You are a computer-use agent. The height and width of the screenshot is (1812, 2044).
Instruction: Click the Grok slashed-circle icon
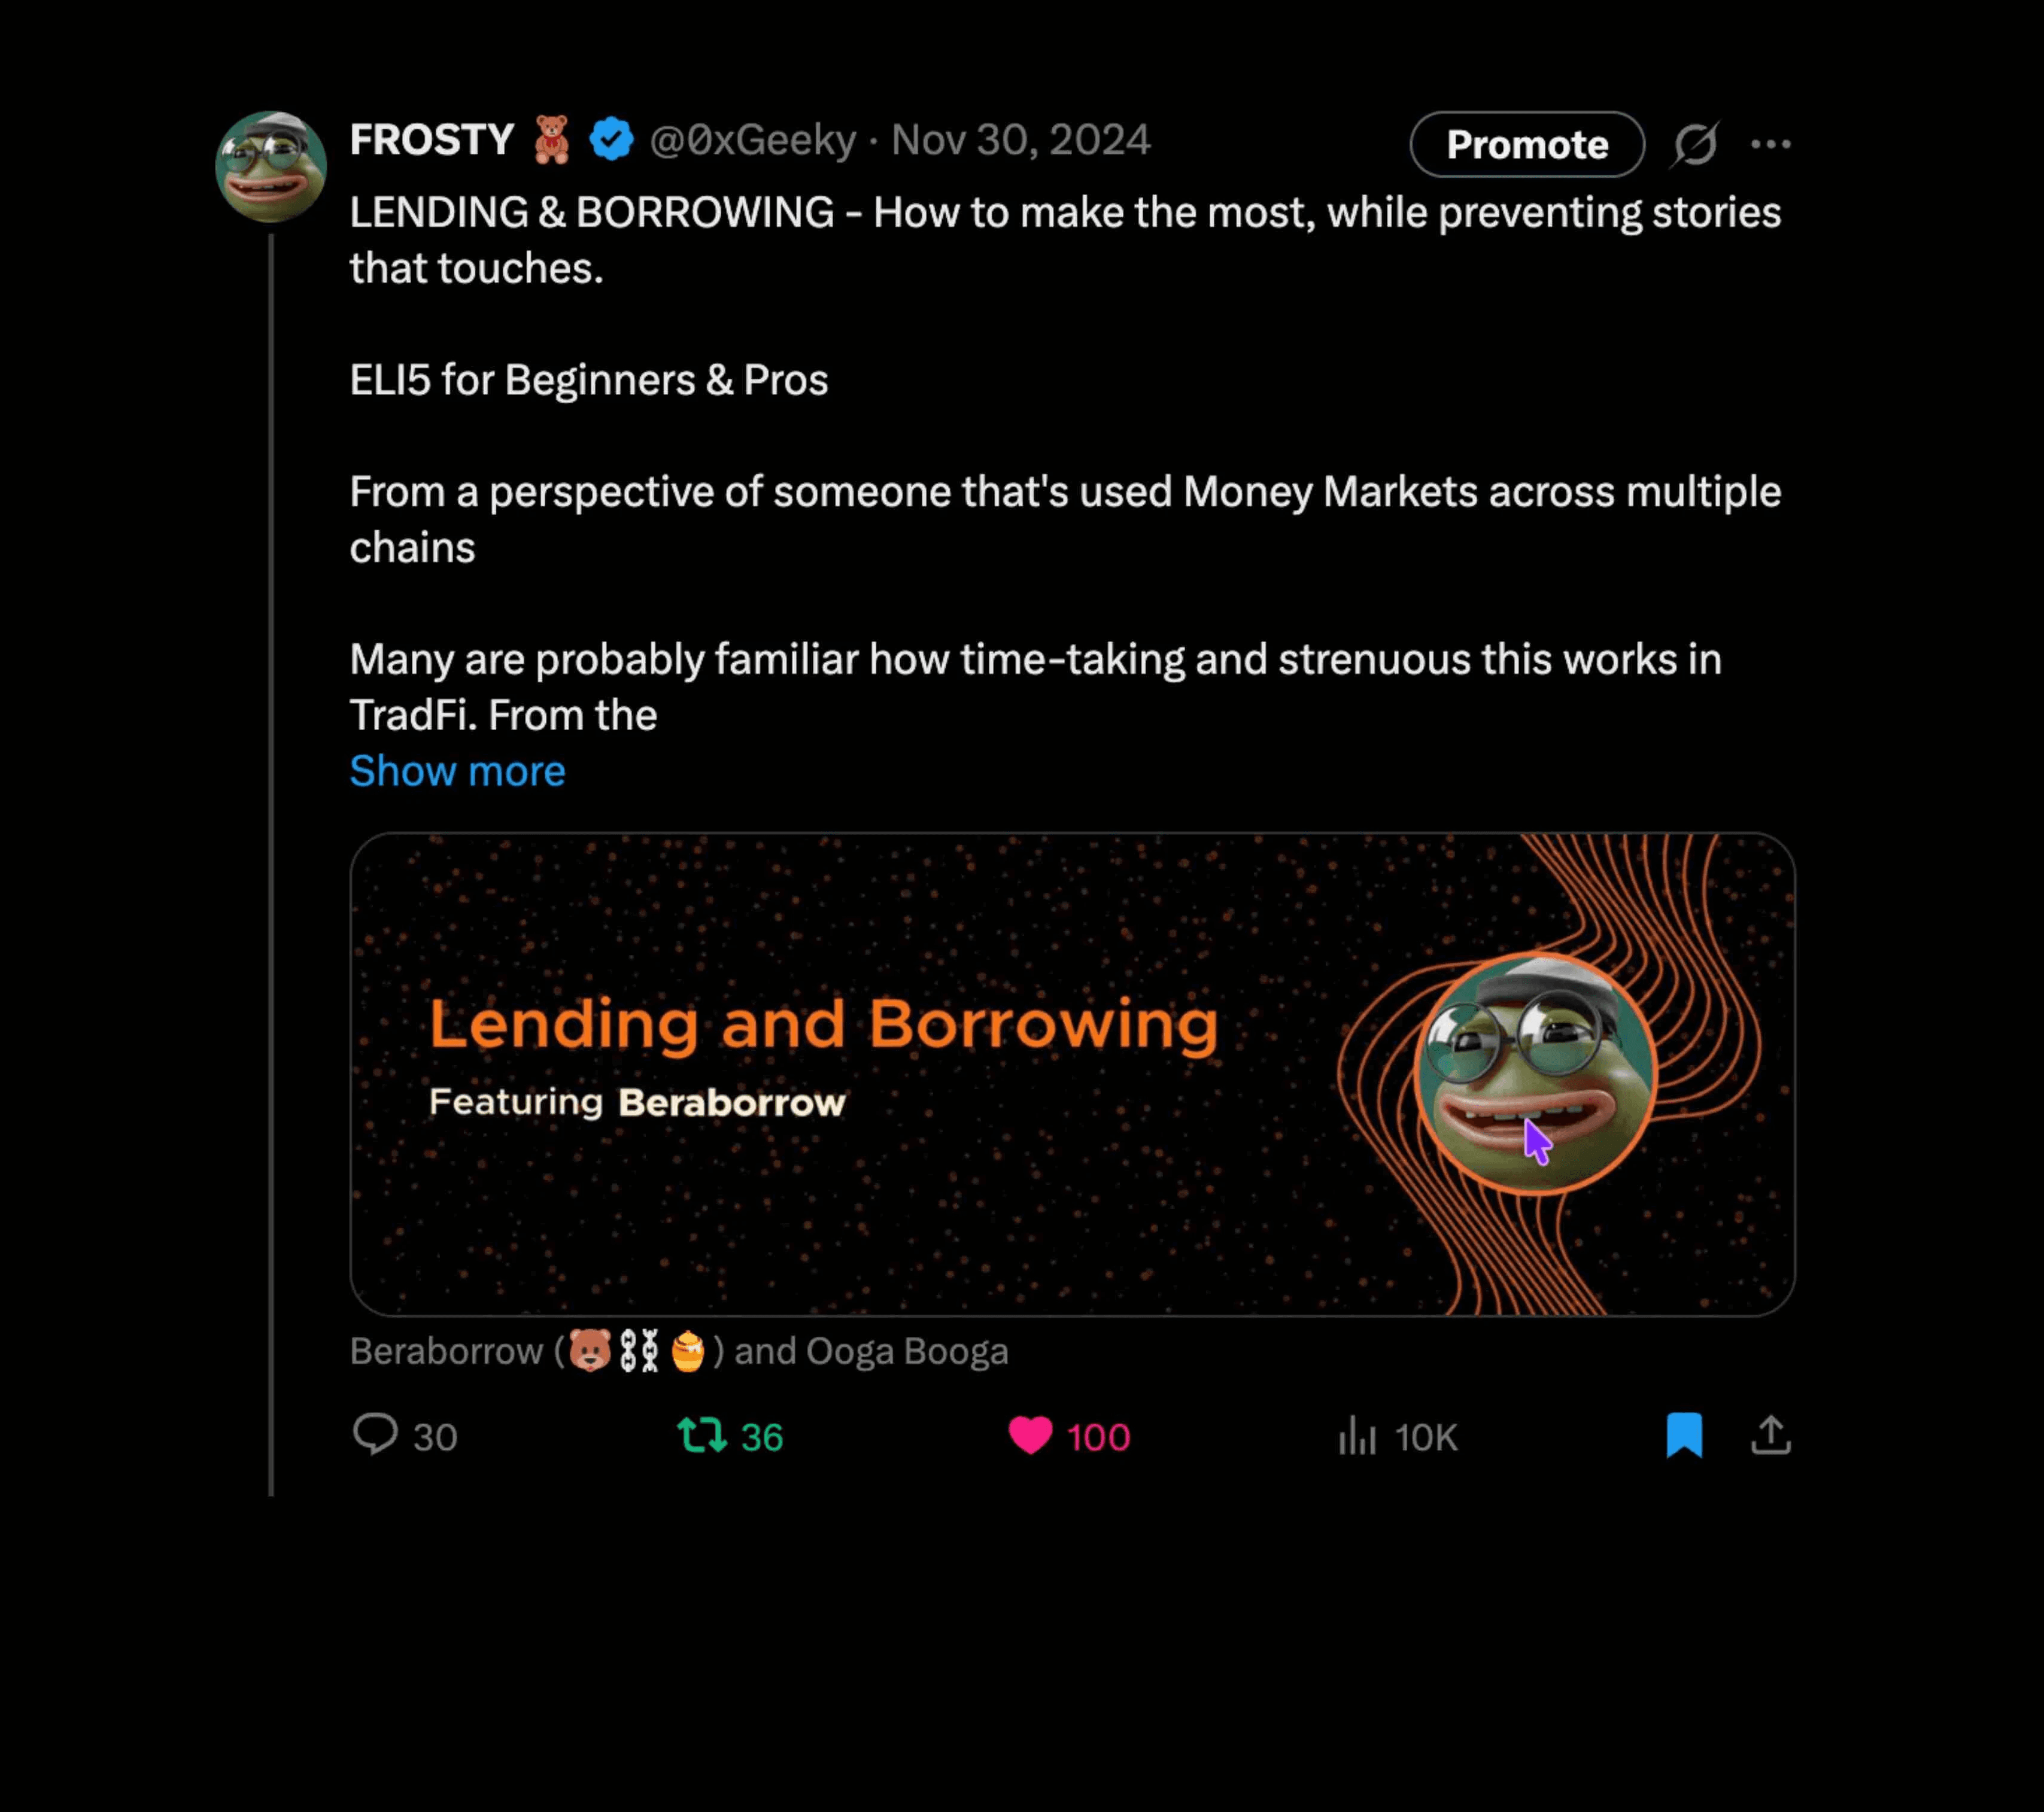[1695, 144]
